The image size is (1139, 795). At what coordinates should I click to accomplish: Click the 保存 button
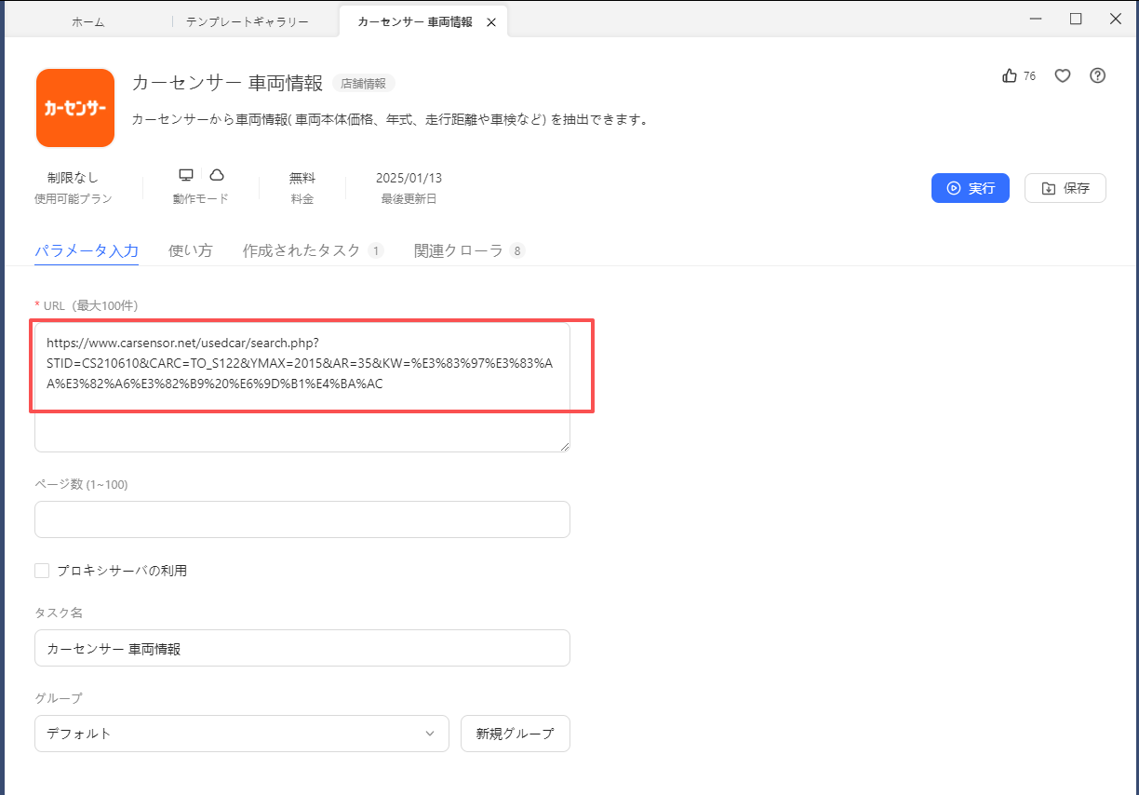pyautogui.click(x=1065, y=188)
